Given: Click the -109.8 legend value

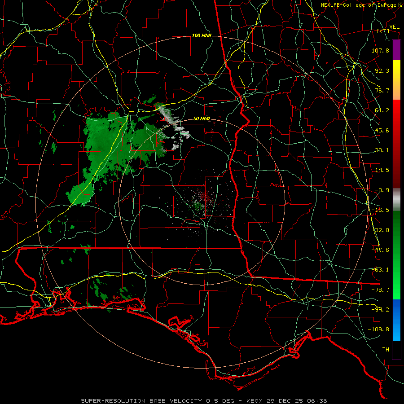Looking at the screenshot, I should pyautogui.click(x=378, y=329).
